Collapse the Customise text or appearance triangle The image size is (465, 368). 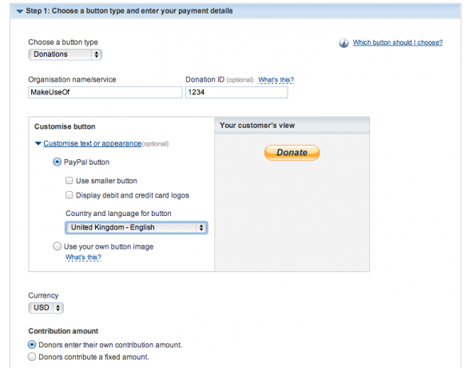click(38, 143)
